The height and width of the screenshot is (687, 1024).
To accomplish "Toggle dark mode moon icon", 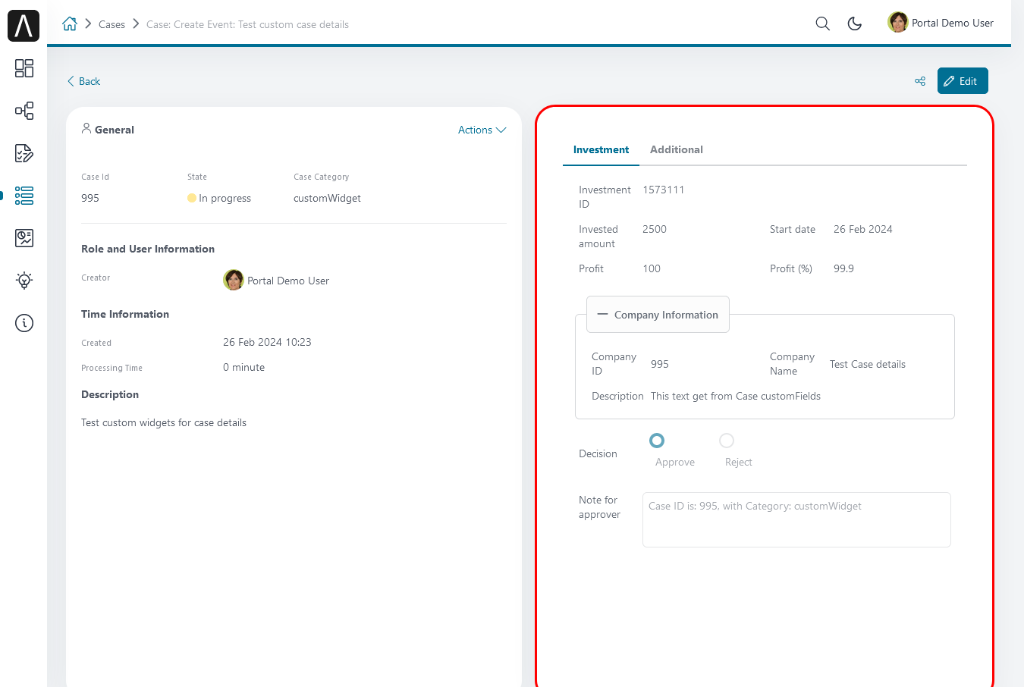I will coord(855,24).
